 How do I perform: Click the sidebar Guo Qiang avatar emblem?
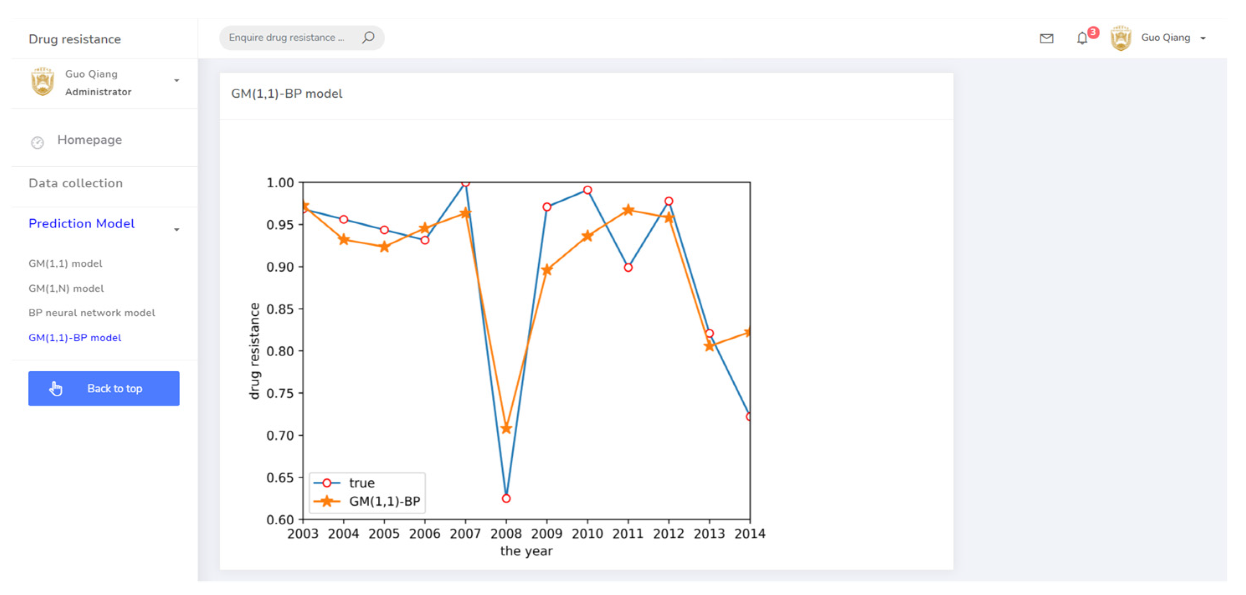pyautogui.click(x=43, y=82)
